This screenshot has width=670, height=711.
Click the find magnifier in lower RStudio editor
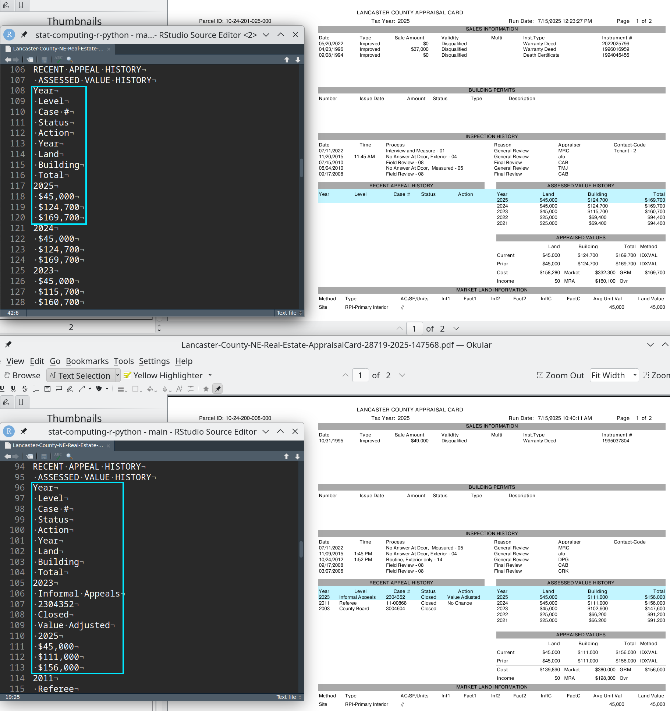pos(69,456)
